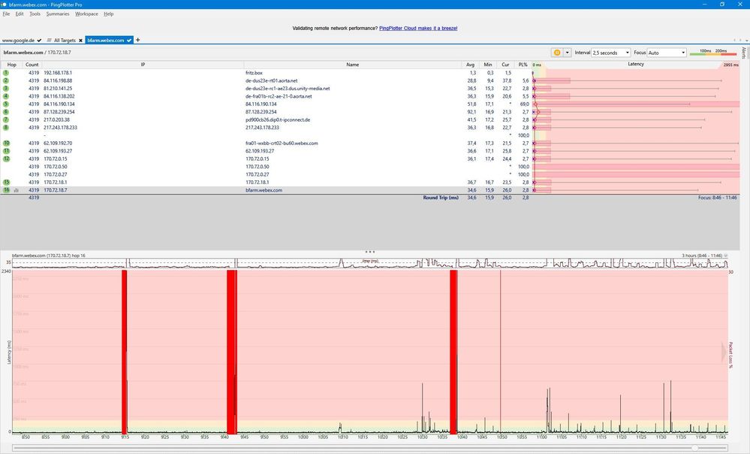Click the 100ms 200ms latency color scale
This screenshot has width=750, height=454.
tap(712, 53)
